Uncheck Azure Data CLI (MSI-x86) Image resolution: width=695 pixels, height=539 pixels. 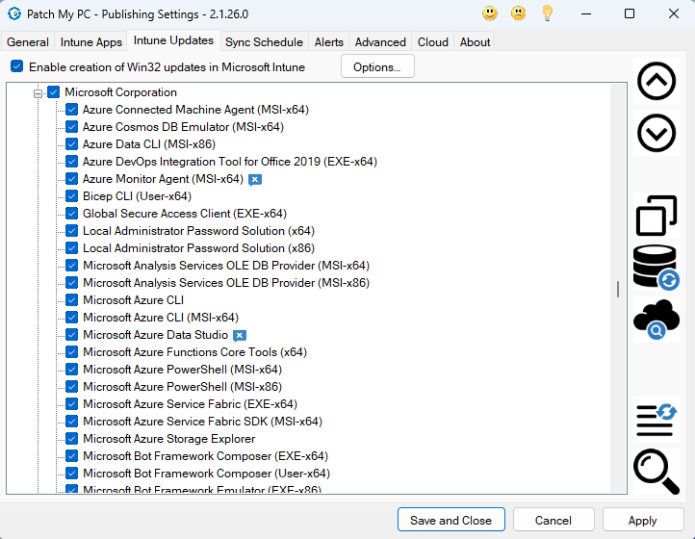(72, 144)
